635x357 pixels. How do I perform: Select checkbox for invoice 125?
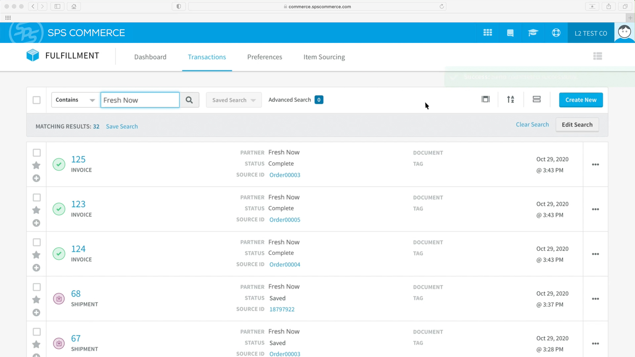37,153
